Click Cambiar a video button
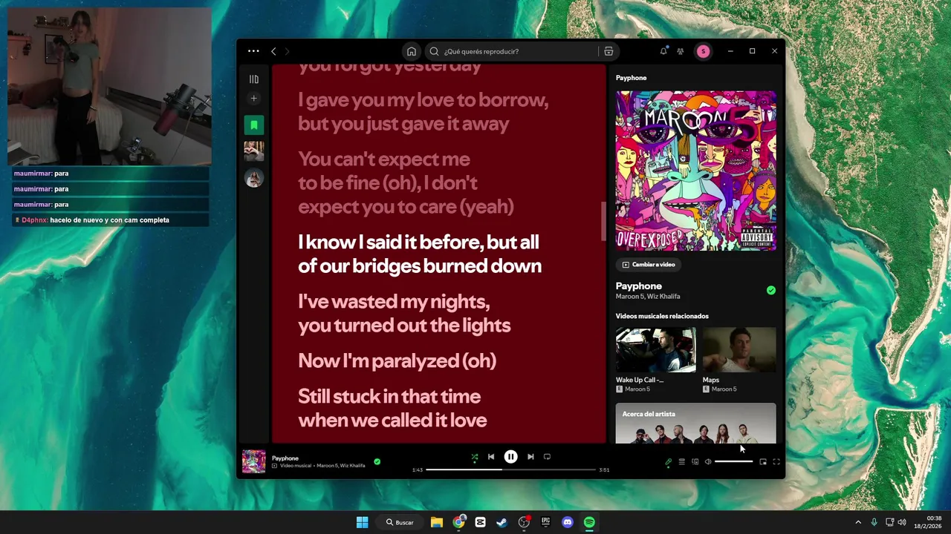This screenshot has width=951, height=534. [649, 264]
